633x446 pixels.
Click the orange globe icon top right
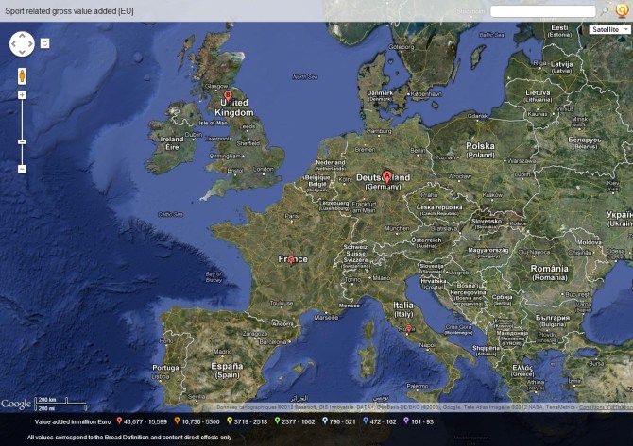(622, 9)
